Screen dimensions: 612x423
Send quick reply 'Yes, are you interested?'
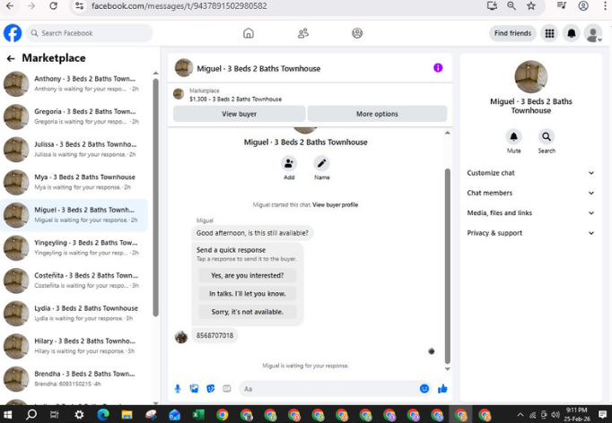(x=248, y=276)
